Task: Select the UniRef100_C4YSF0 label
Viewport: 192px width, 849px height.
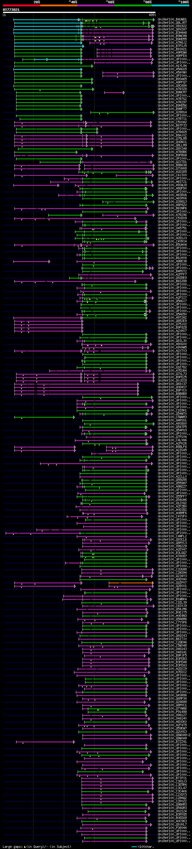Action: 172,517
